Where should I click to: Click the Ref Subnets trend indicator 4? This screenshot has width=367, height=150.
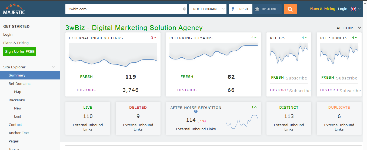[355, 38]
